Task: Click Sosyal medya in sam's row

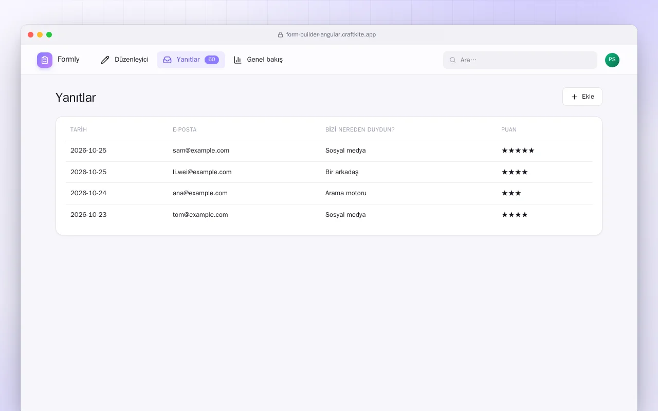Action: (345, 151)
